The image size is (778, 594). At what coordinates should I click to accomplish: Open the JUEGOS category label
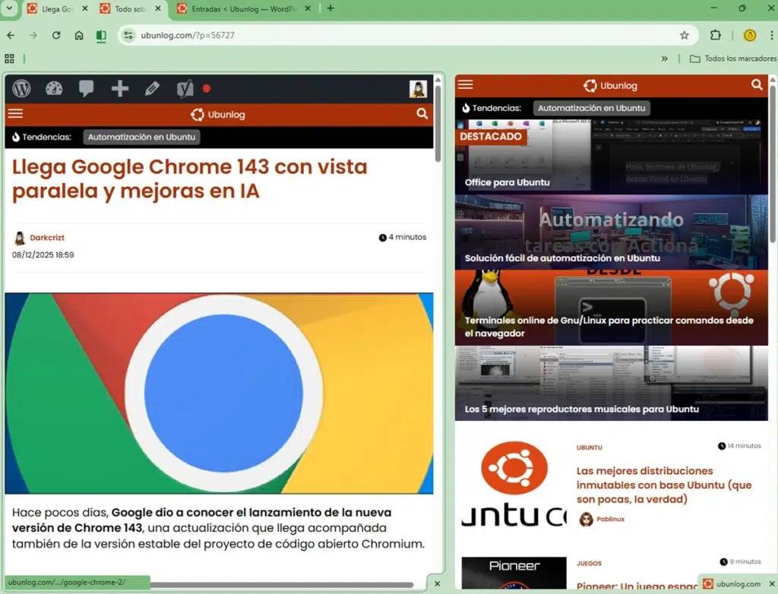[x=589, y=563]
